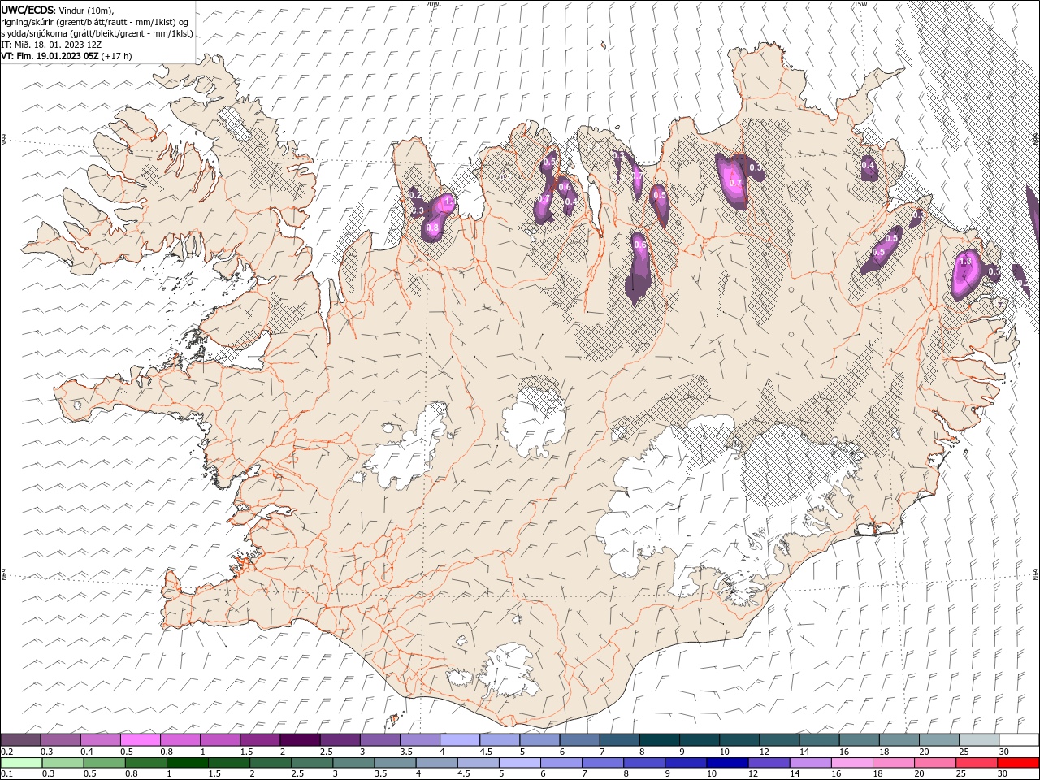Select the white Hofsjökull glacier in central Iceland
This screenshot has width=1040, height=780.
[534, 421]
